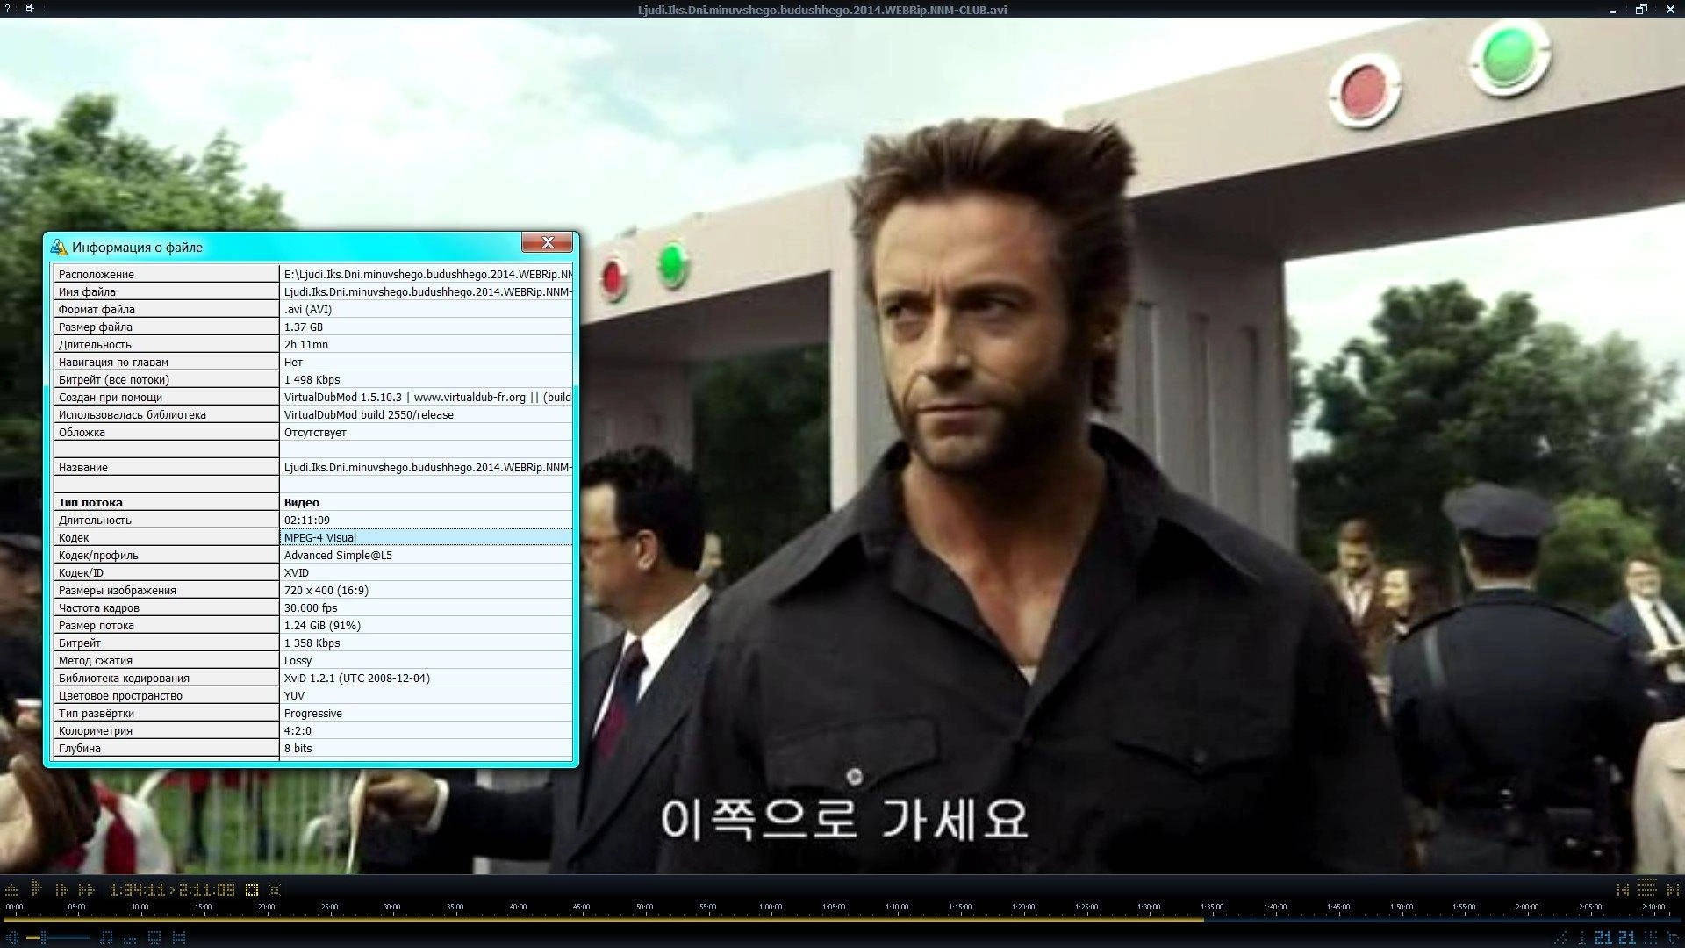Click the window title filename
The width and height of the screenshot is (1685, 948).
[x=822, y=10]
